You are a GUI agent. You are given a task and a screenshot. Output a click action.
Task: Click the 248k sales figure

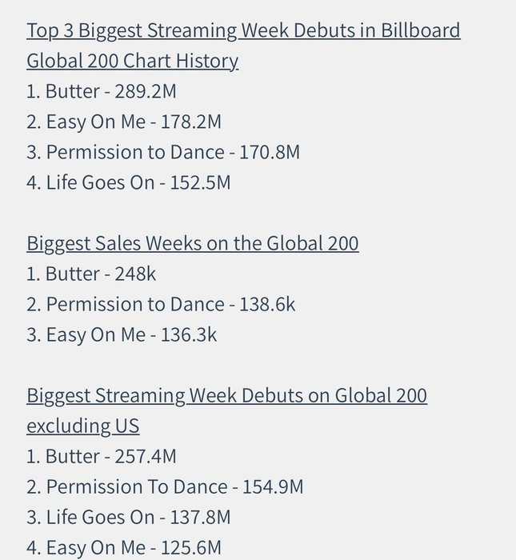point(135,274)
